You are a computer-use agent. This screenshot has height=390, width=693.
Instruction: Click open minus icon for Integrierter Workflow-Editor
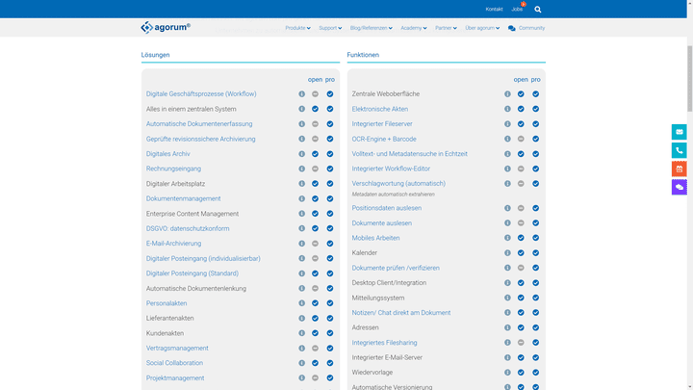[521, 169]
